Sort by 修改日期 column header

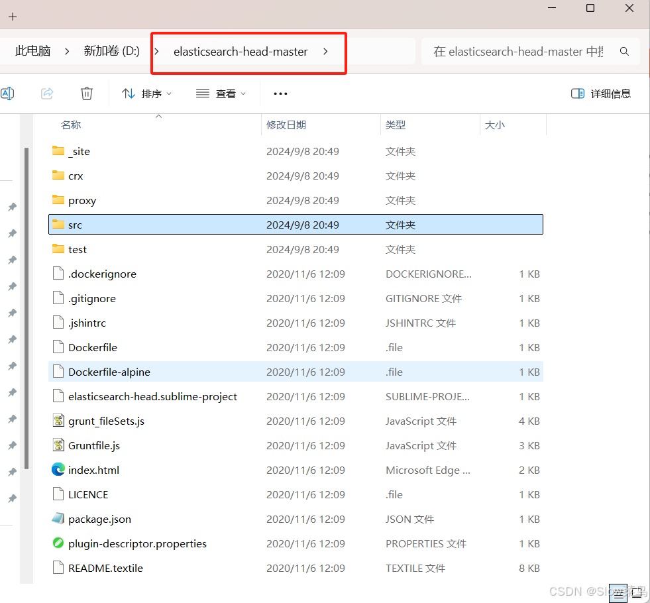click(286, 125)
